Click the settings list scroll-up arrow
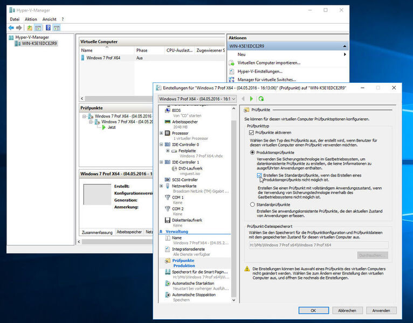The image size is (413, 323). point(233,109)
